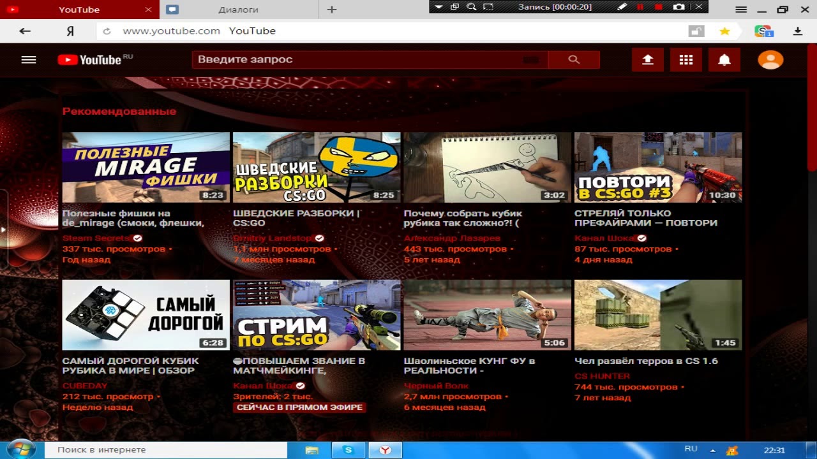
Task: Toggle the yellow bookmark star
Action: coord(724,31)
